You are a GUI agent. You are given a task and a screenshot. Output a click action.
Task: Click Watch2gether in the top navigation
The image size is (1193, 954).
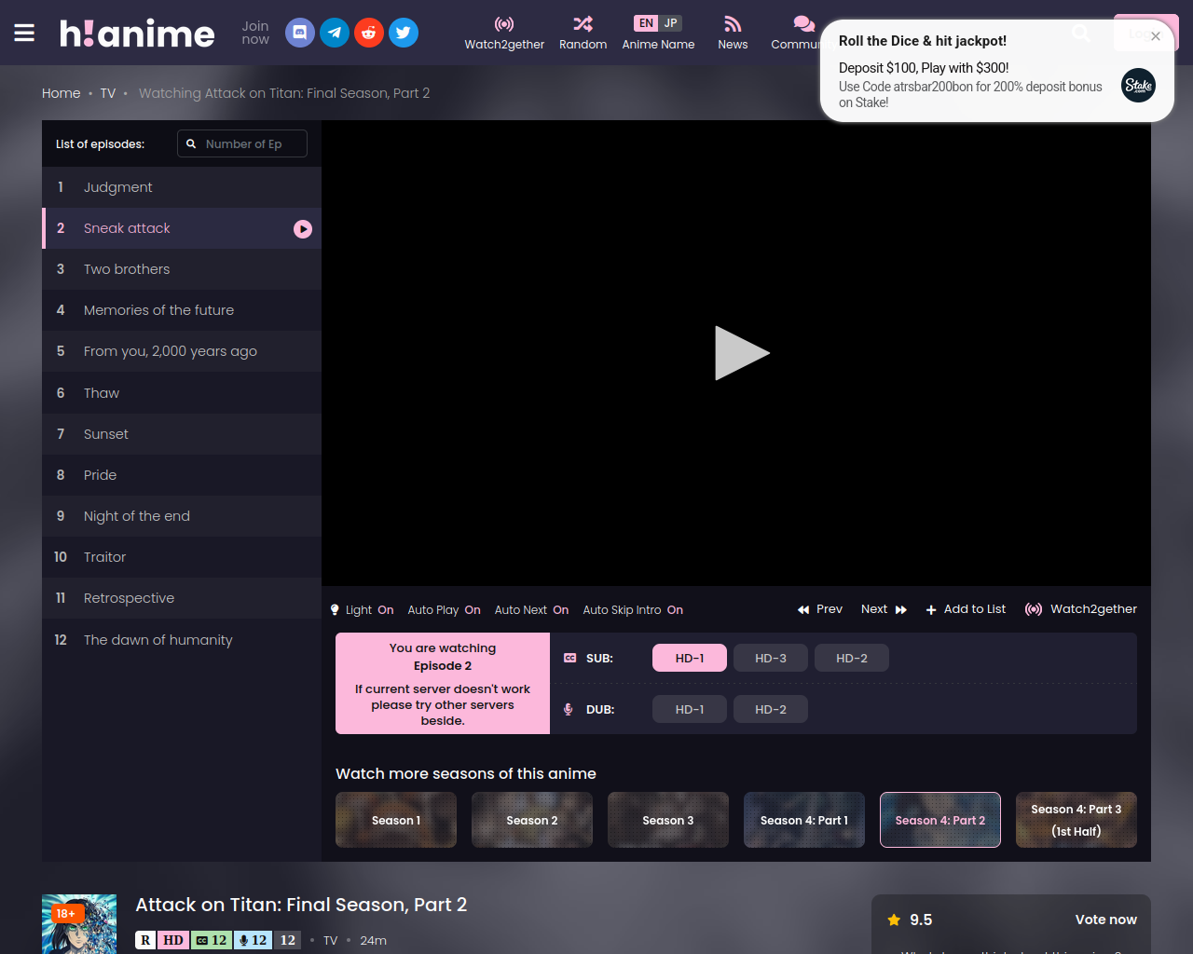click(504, 34)
